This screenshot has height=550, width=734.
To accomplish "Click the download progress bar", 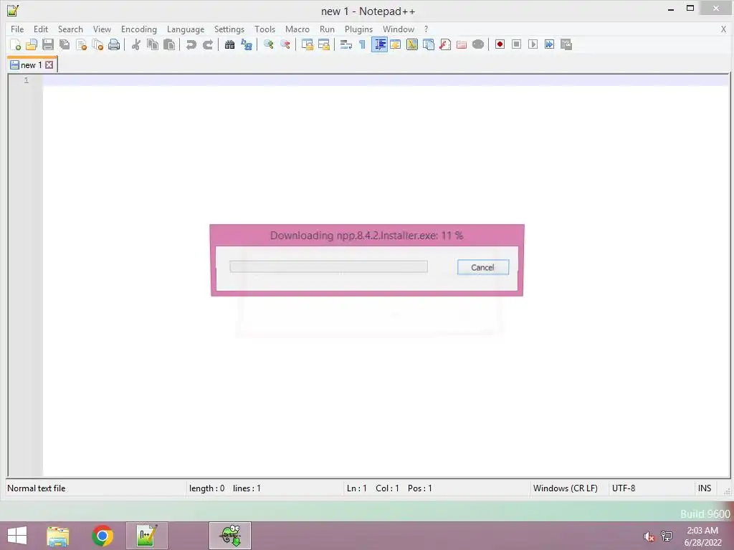I will tap(328, 266).
